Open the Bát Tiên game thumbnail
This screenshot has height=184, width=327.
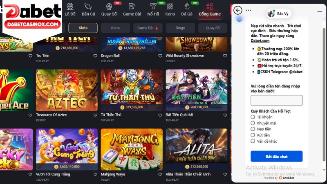197,90
